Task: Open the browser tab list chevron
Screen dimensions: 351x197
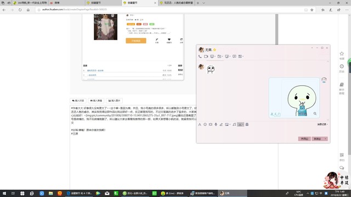Action: point(203,3)
